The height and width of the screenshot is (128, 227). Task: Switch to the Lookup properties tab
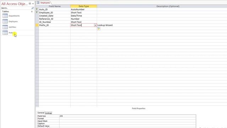[x=48, y=113]
